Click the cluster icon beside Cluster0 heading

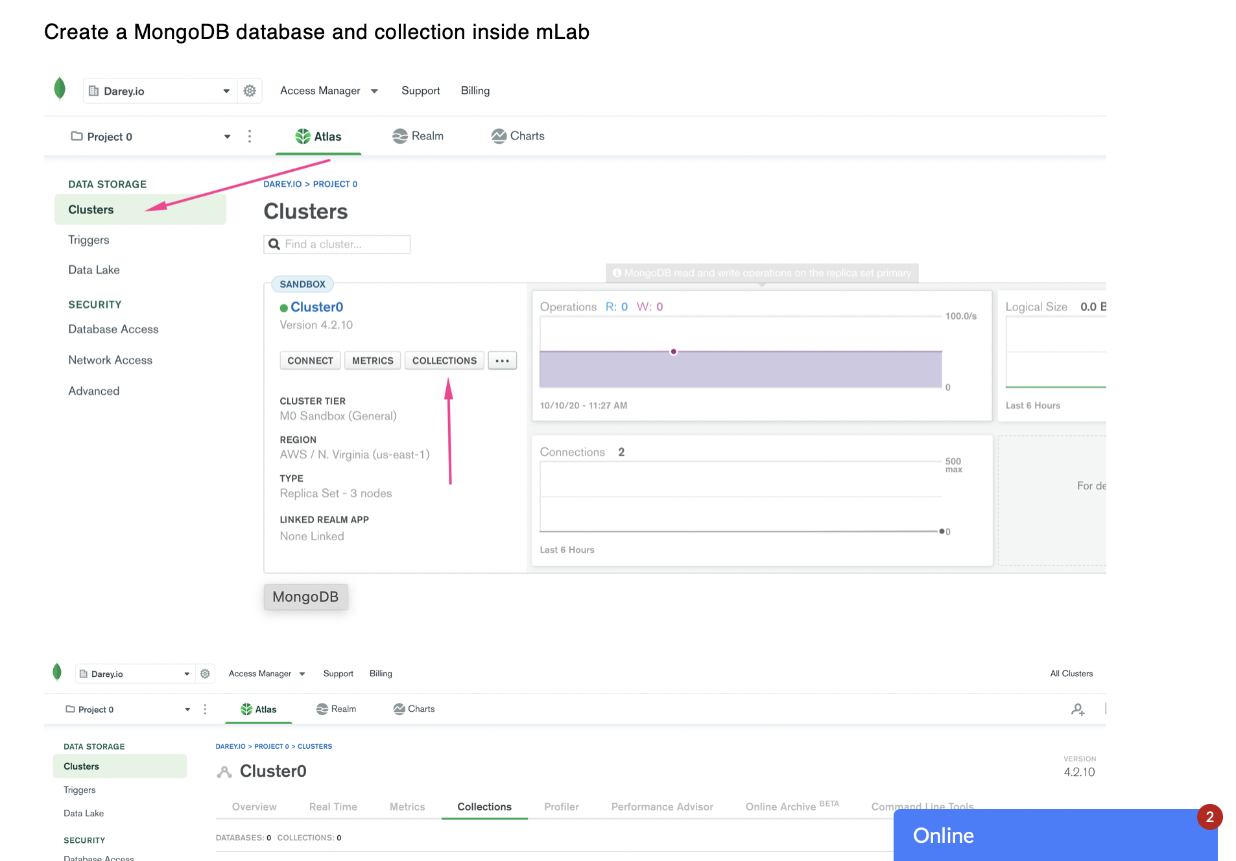click(224, 772)
